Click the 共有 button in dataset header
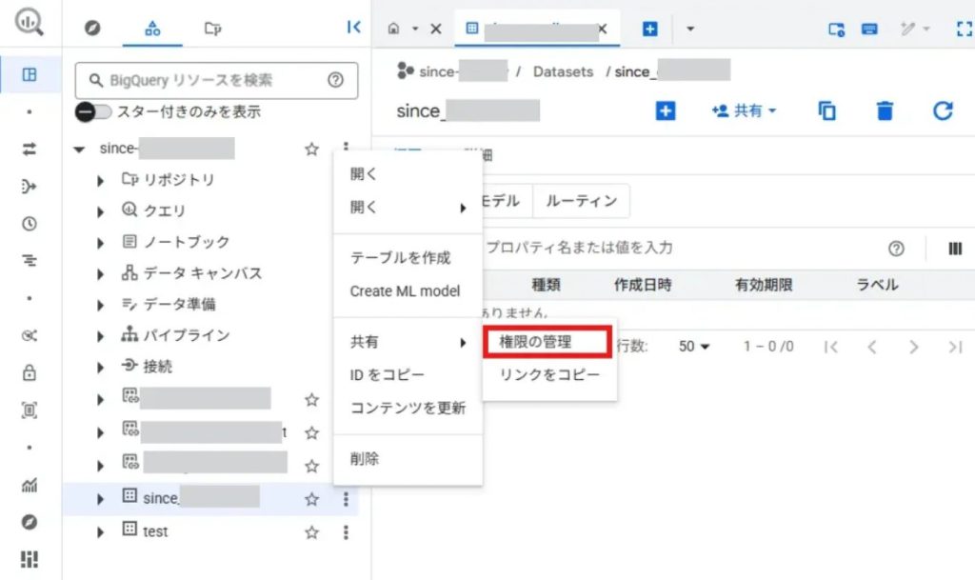 745,111
